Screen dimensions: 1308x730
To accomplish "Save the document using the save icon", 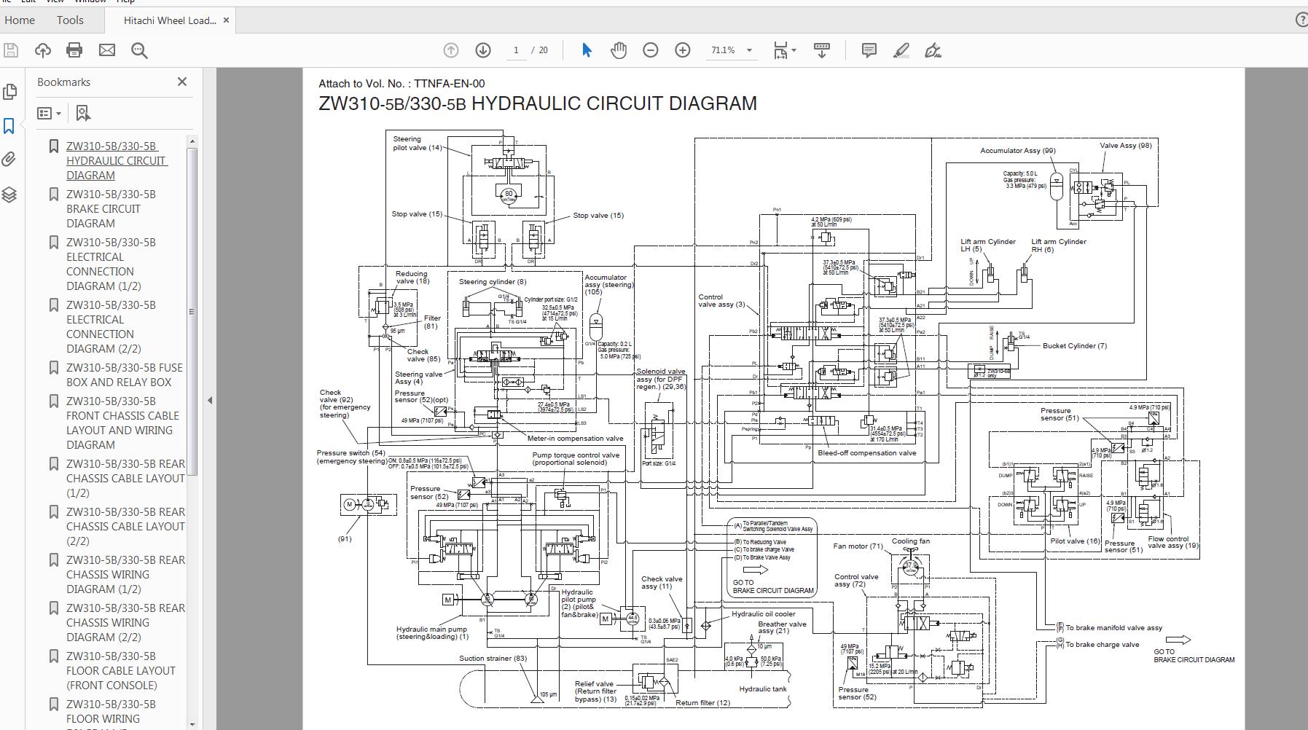I will [x=10, y=50].
